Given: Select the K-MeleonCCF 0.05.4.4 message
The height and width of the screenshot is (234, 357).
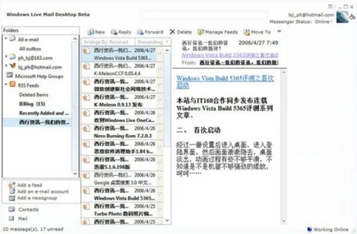Looking at the screenshot, I should click(122, 70).
